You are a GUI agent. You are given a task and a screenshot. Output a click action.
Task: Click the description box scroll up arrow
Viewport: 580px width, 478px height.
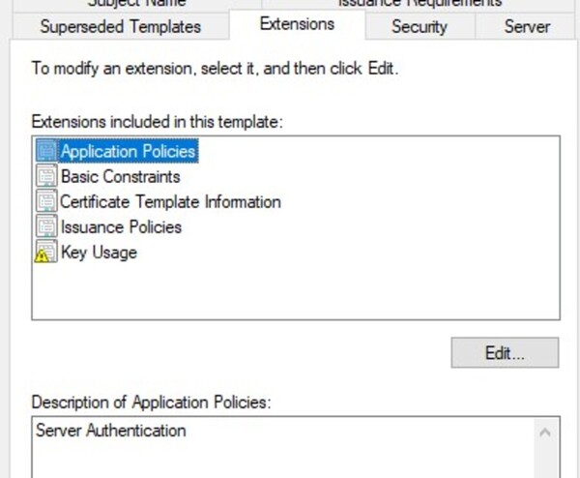tap(546, 432)
